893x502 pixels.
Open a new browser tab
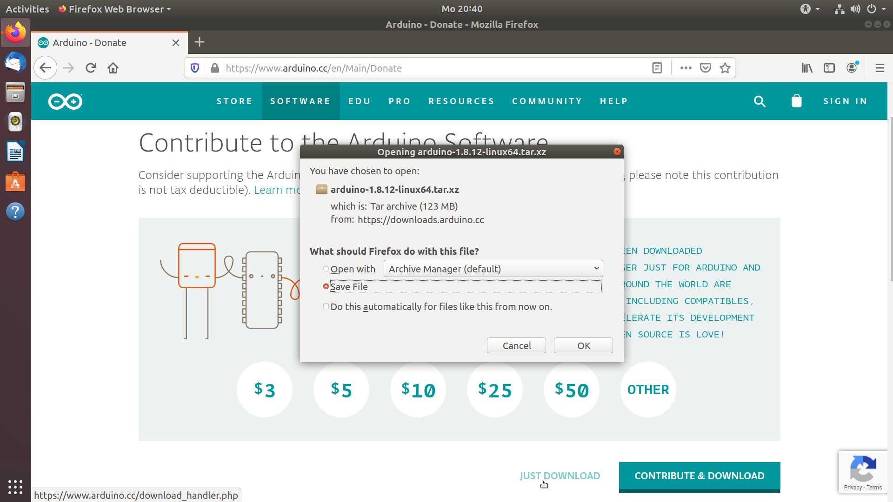click(200, 42)
